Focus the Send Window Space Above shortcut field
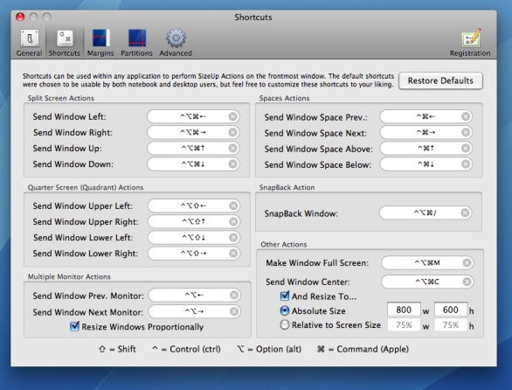The width and height of the screenshot is (512, 390). [x=426, y=148]
